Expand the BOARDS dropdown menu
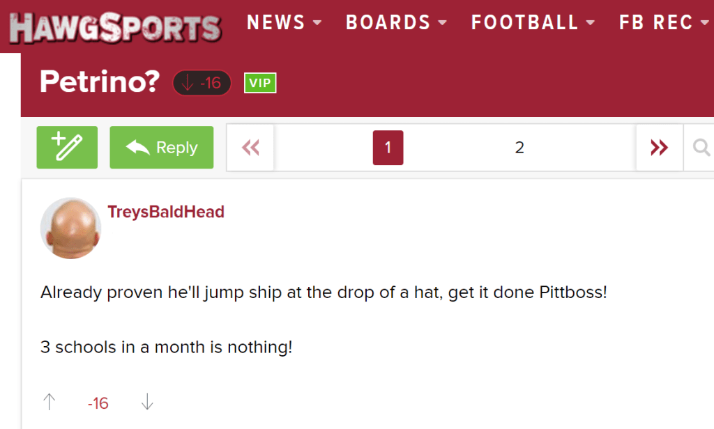Screen dimensions: 714x429 click(396, 22)
